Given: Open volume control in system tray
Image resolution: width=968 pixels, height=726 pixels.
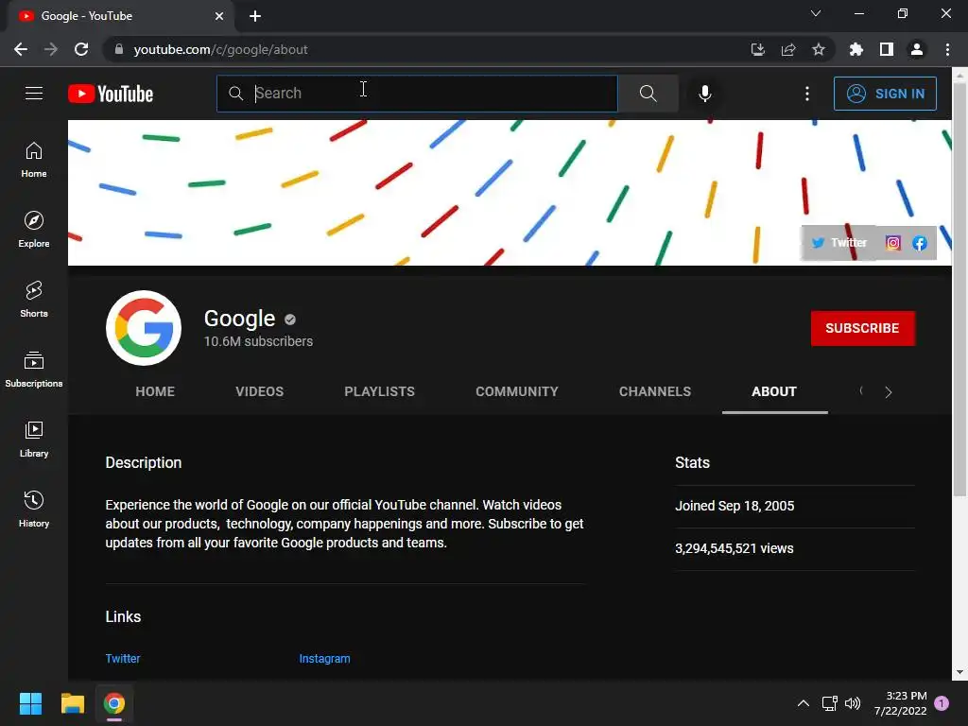Looking at the screenshot, I should pos(852,703).
